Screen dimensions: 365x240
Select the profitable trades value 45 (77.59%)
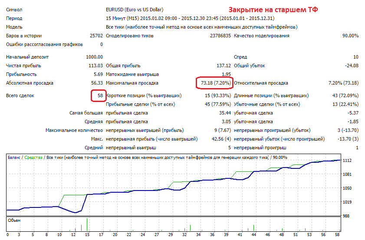[x=218, y=104]
